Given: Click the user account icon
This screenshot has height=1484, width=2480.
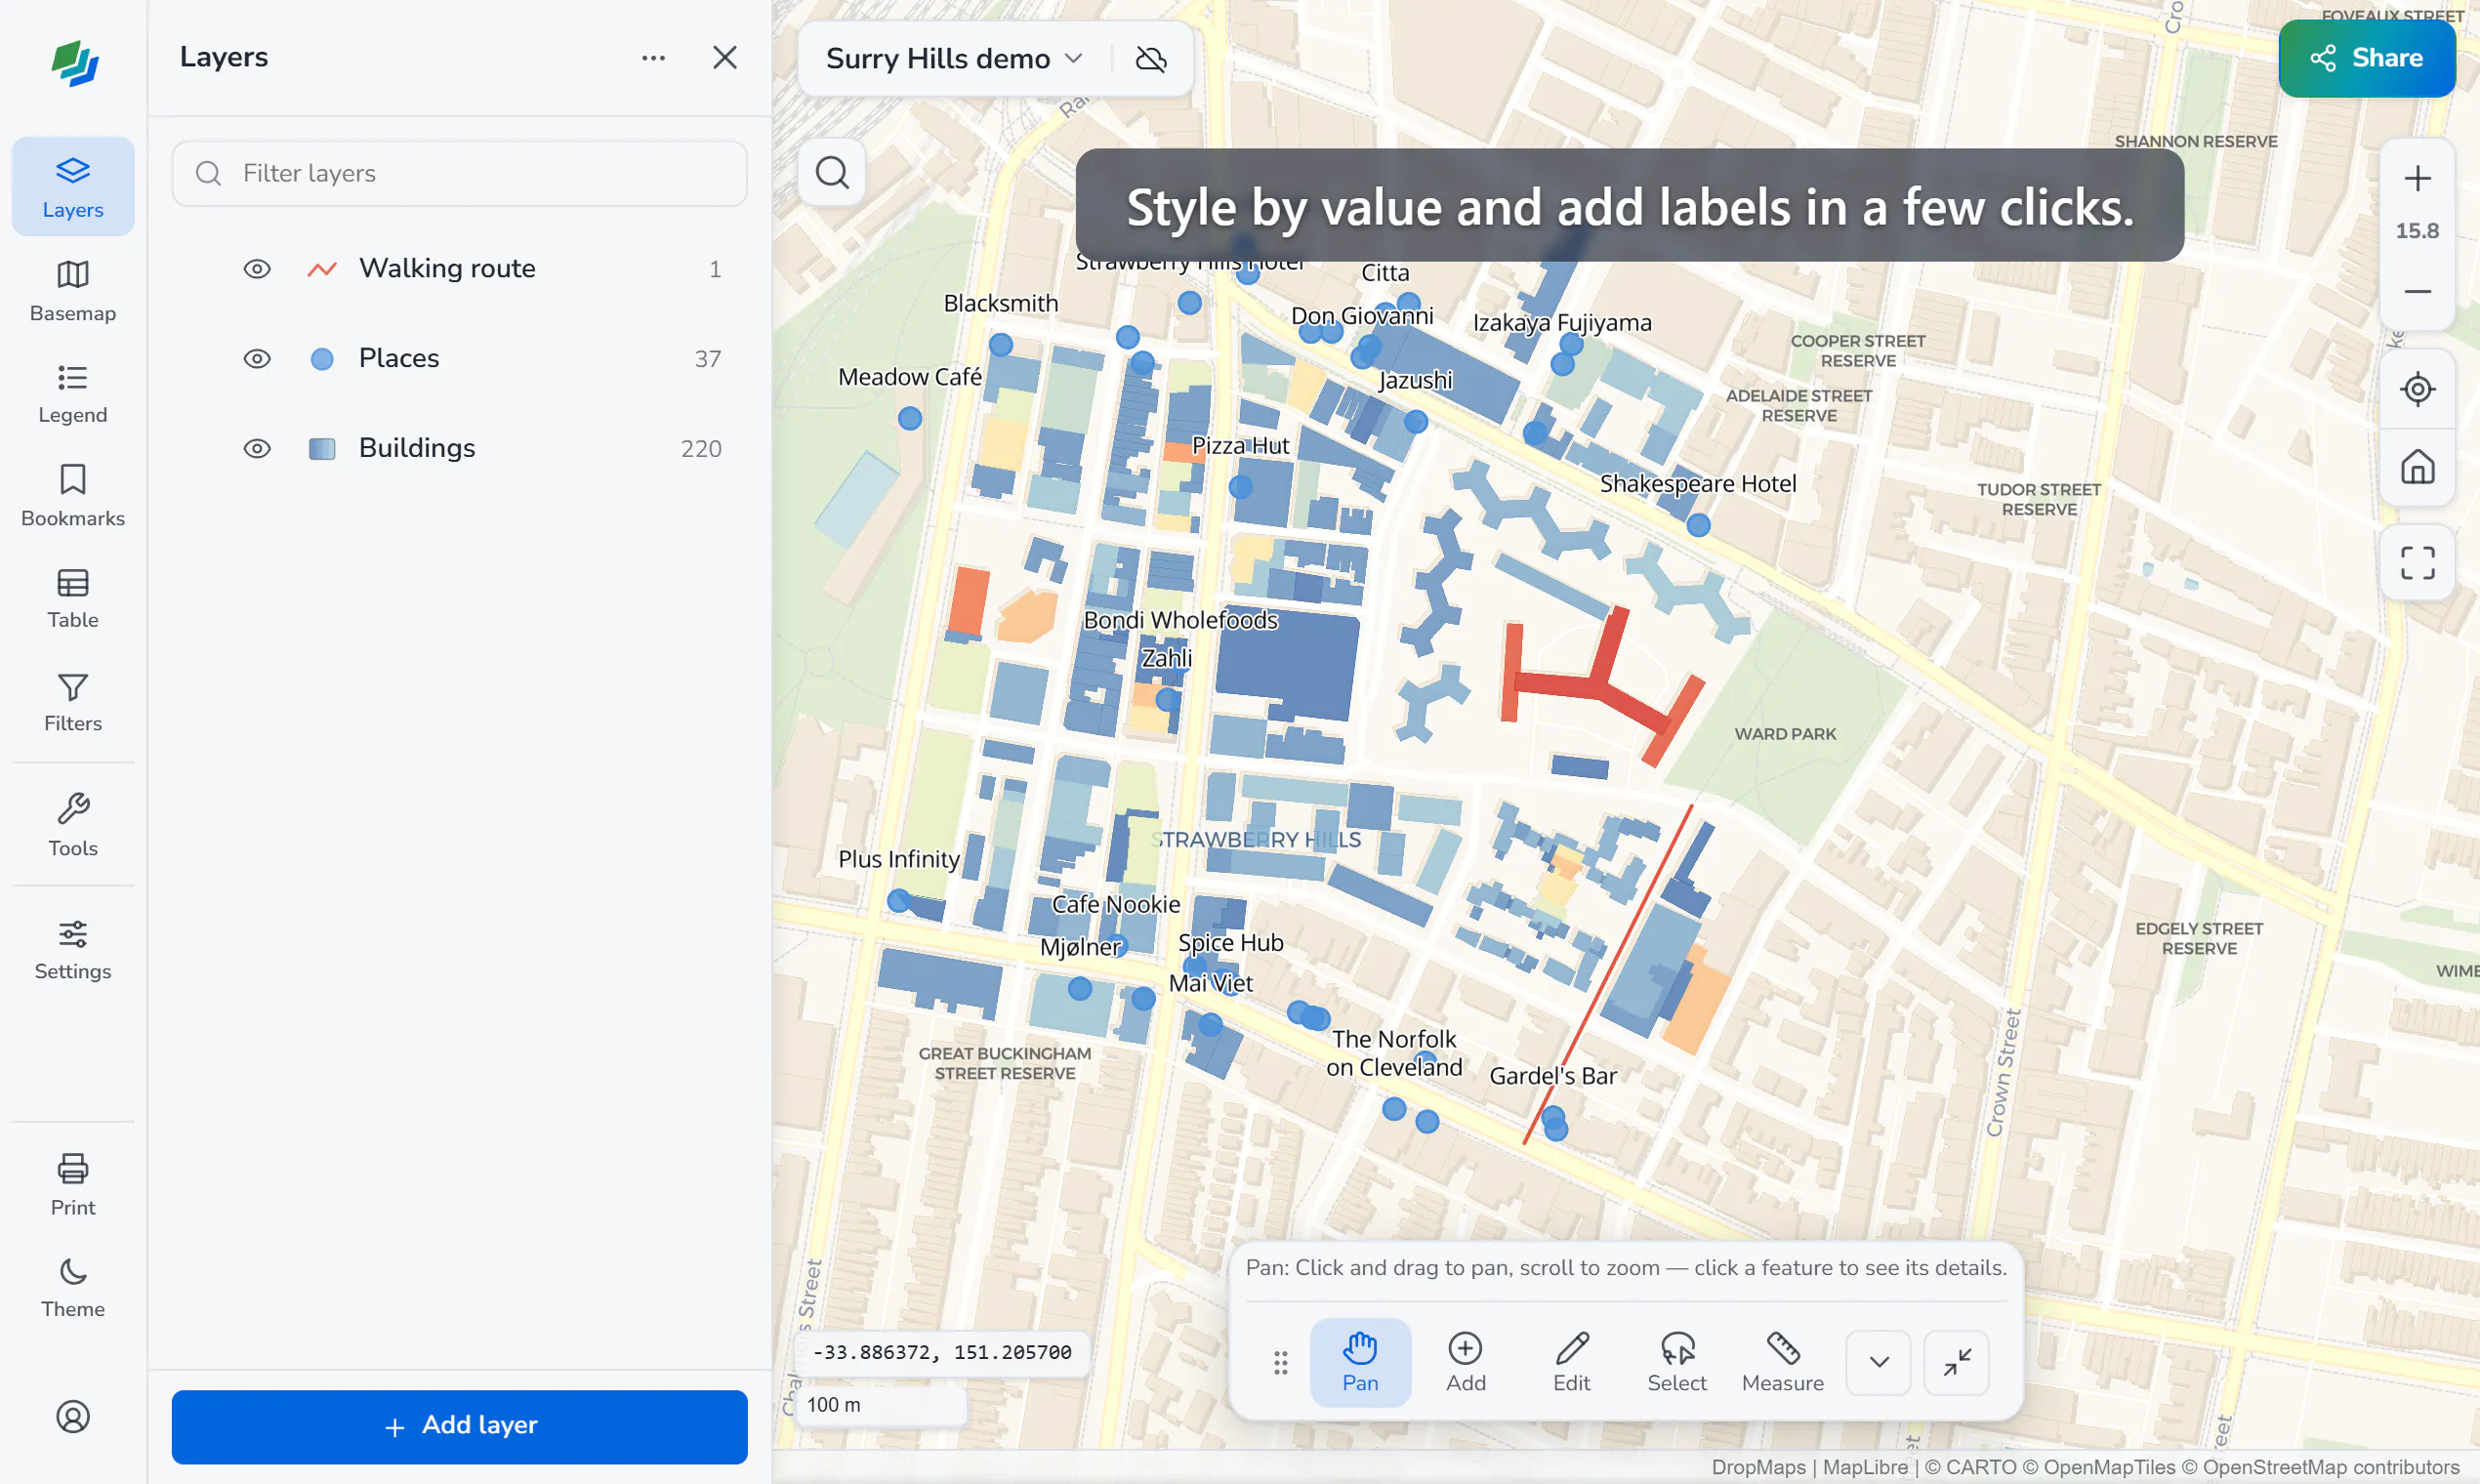Looking at the screenshot, I should click(x=73, y=1416).
